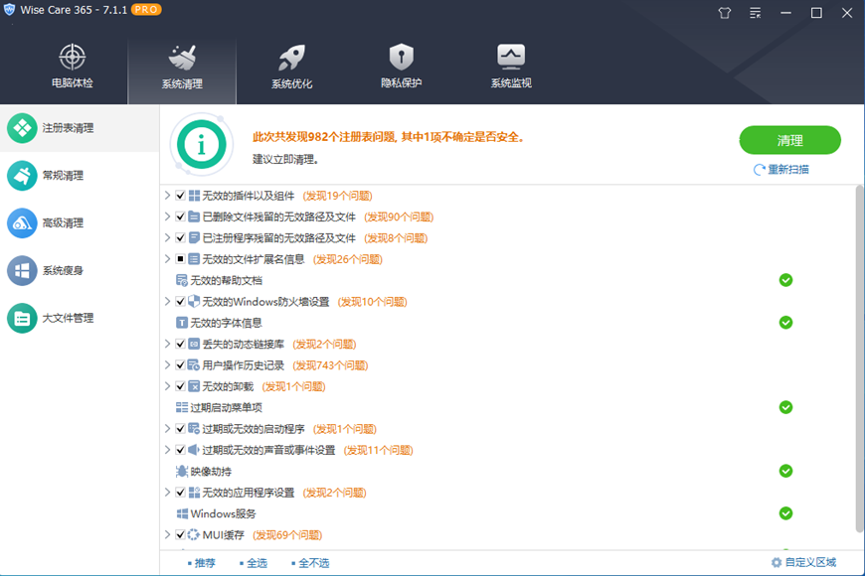Toggle checkbox for MUI缓存
865x576 pixels.
(x=180, y=534)
